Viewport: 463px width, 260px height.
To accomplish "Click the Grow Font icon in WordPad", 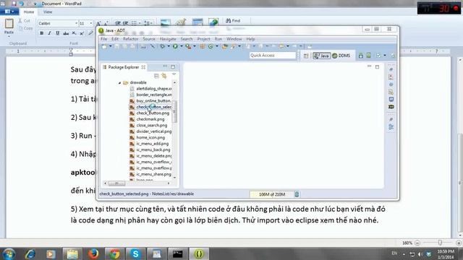I will point(98,23).
